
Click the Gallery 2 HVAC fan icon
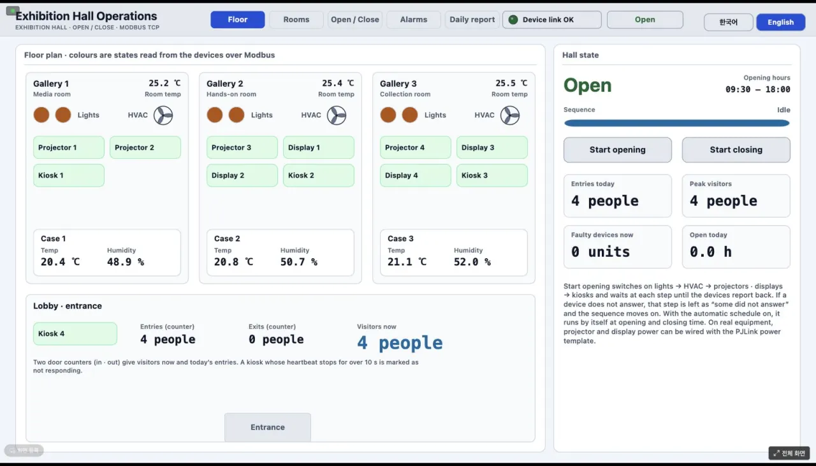coord(337,115)
